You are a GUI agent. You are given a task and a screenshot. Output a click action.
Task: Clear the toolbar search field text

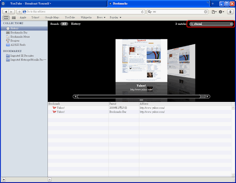coord(206,12)
